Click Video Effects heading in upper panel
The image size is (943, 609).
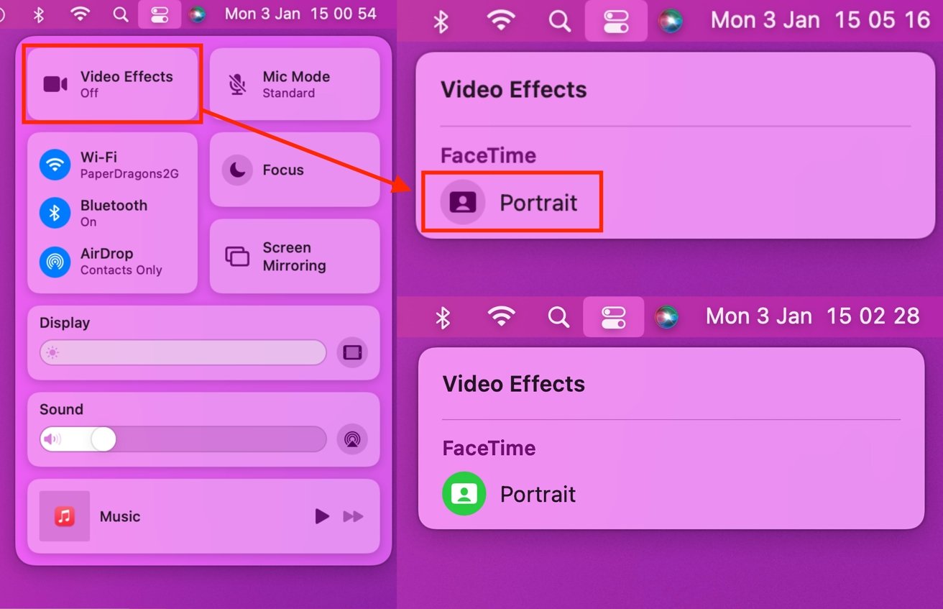click(513, 89)
